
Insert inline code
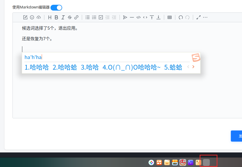pyautogui.click(x=145, y=17)
